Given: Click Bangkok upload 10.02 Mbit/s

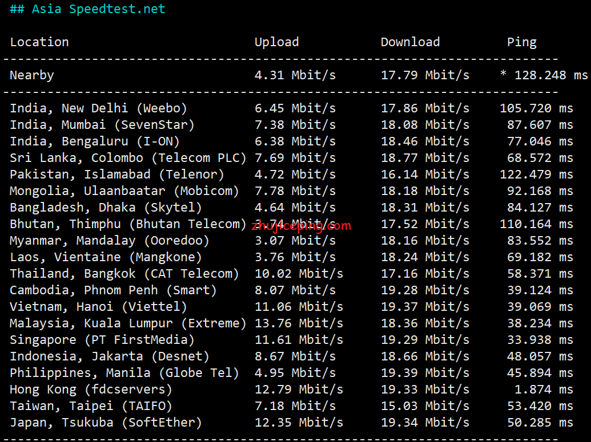Looking at the screenshot, I should pyautogui.click(x=299, y=274).
